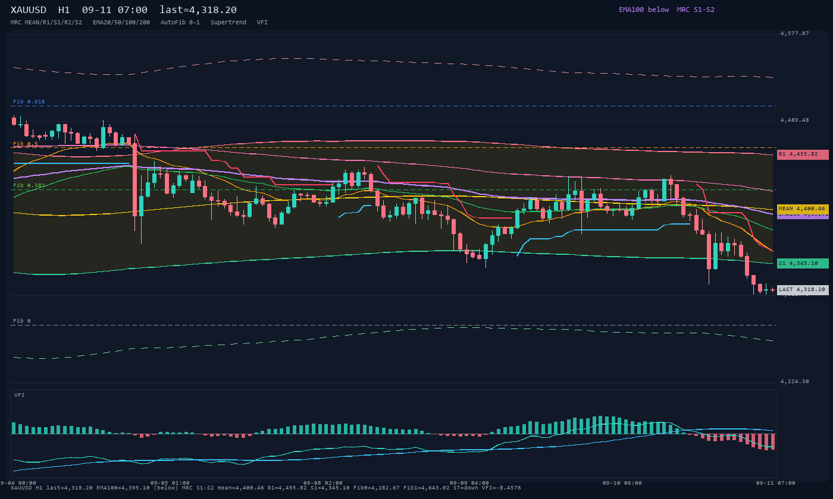Click the 09-08 02:00 time axis label

click(x=323, y=483)
